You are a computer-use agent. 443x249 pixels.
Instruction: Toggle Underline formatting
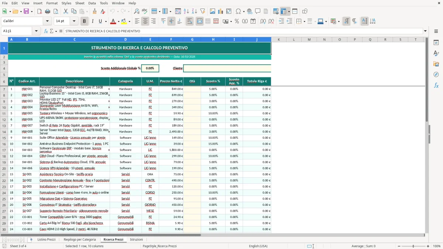coord(100,21)
